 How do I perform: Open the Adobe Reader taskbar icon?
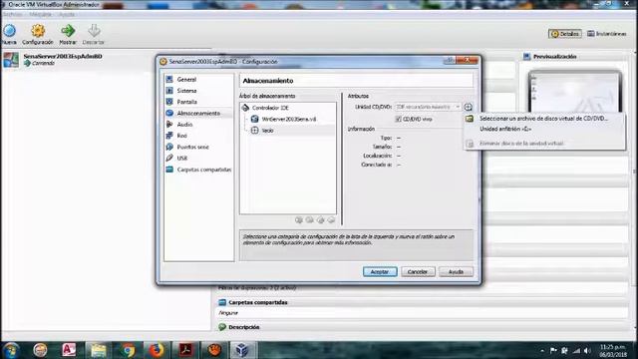[185, 350]
